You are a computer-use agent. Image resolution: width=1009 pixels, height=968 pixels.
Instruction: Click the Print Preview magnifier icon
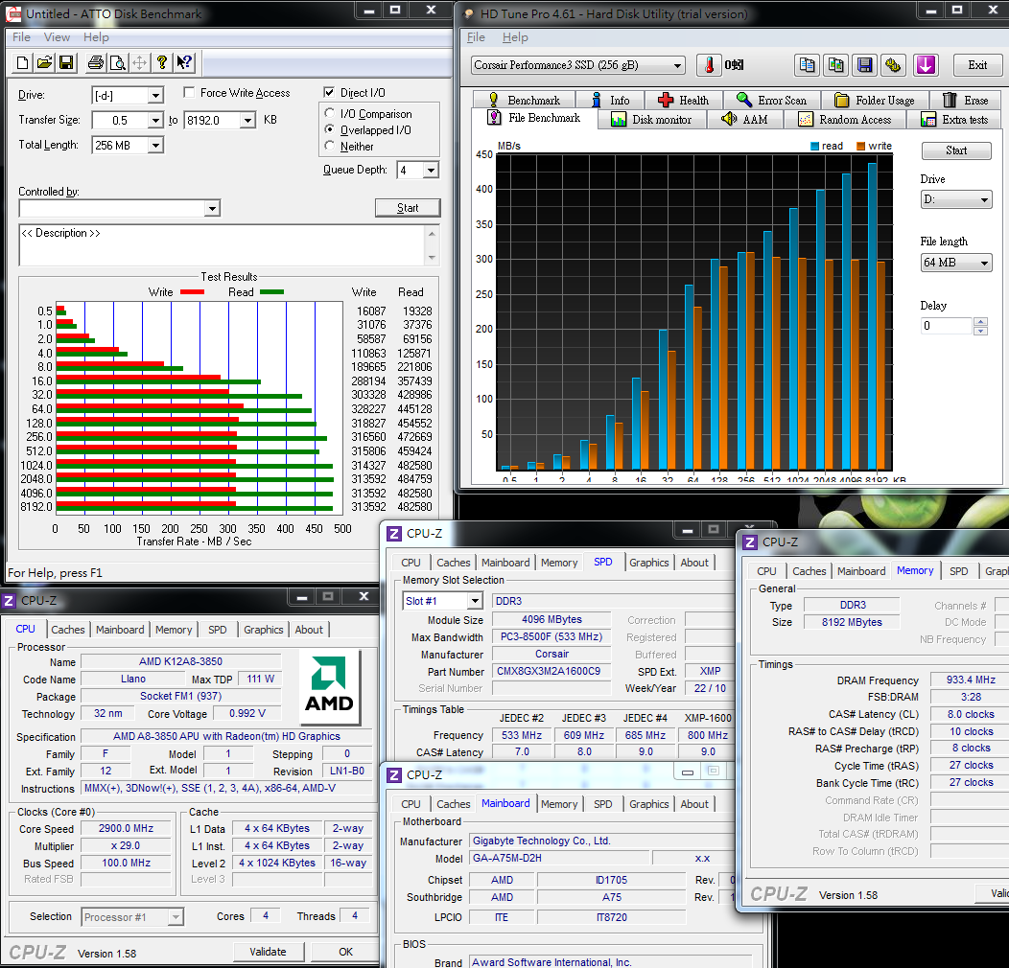point(117,63)
